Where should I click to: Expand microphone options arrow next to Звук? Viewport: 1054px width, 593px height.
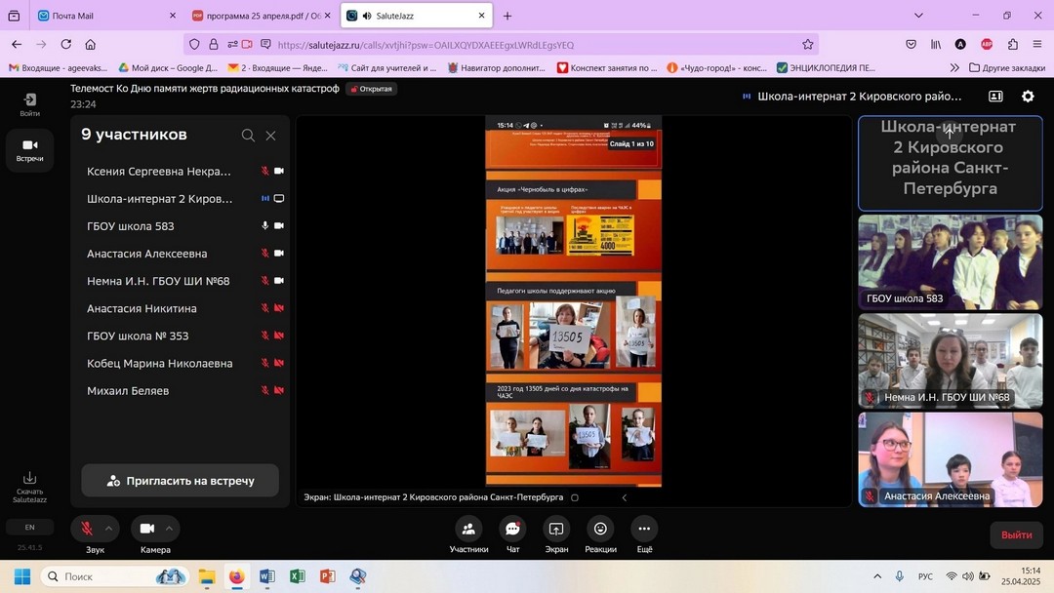click(109, 529)
